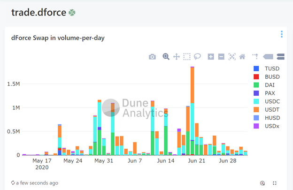Click the orange USDT color swatch
Screen dimensions: 293x190
(256, 110)
